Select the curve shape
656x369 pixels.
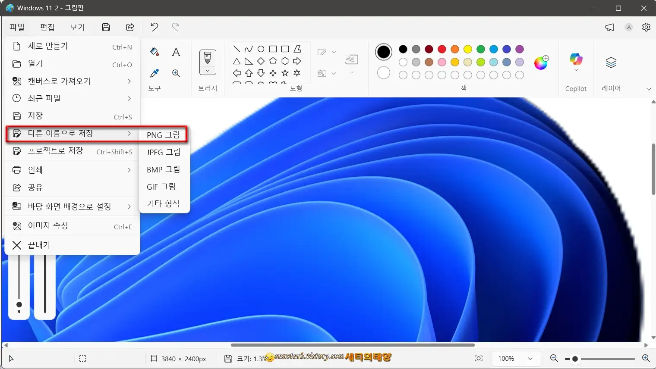click(249, 49)
